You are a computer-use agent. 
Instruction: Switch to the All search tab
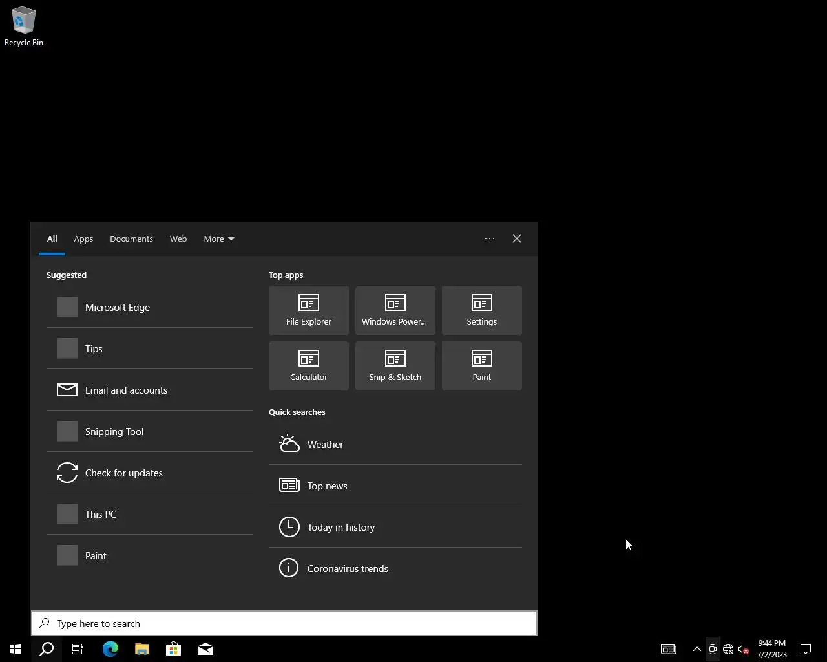(52, 239)
